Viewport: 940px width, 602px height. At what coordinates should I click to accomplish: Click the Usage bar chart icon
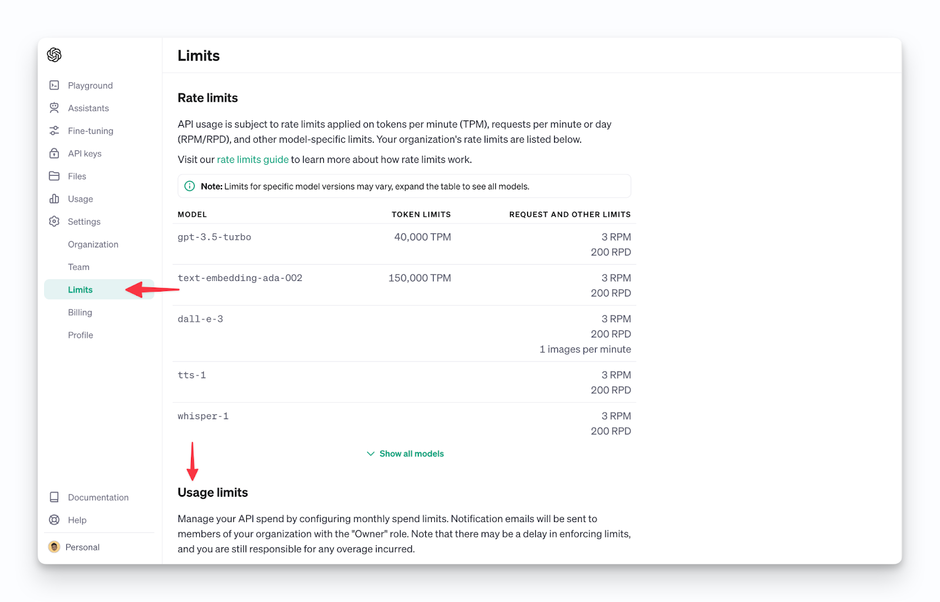[x=54, y=199]
